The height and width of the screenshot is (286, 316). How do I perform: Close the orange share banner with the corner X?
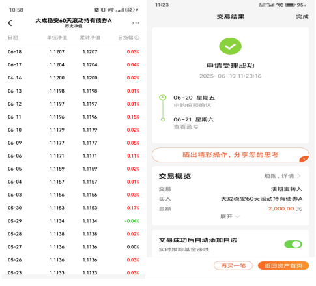click(304, 159)
